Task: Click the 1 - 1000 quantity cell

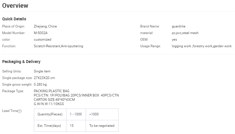Action: coord(76,114)
